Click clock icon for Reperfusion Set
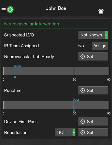Screen dimensions: 112x145 coord(83,133)
